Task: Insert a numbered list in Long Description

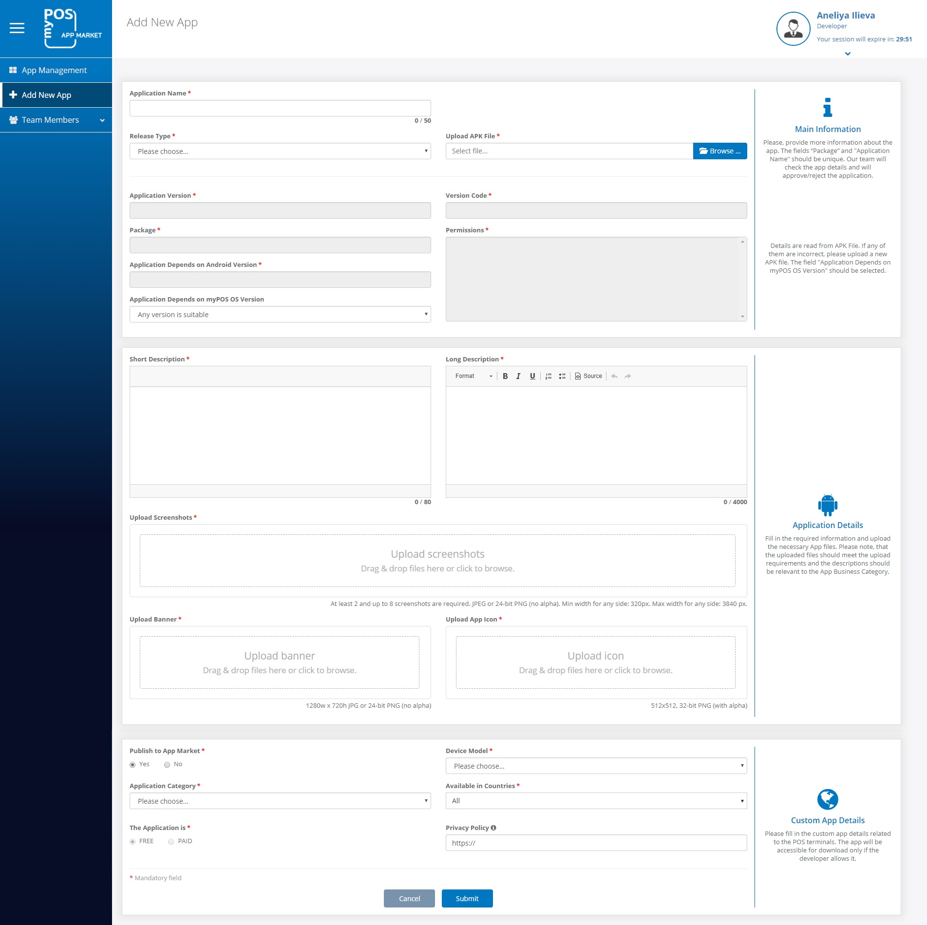Action: point(548,376)
